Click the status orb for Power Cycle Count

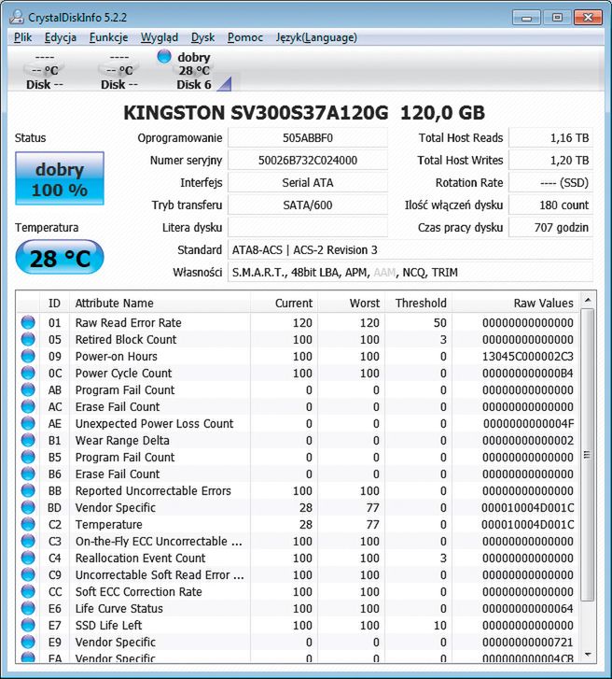point(28,373)
